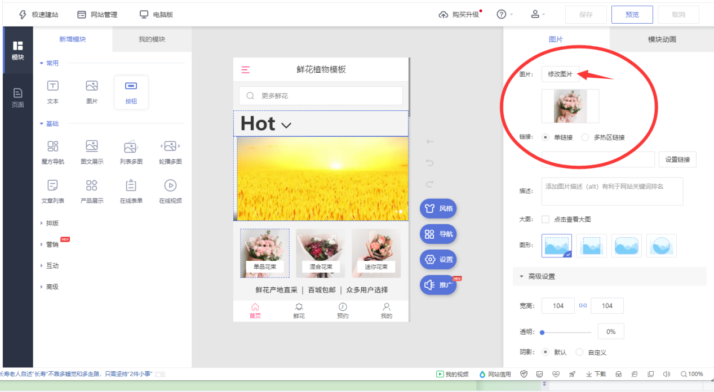Select the 自定义 shadow radio option
The height and width of the screenshot is (392, 714).
[579, 351]
